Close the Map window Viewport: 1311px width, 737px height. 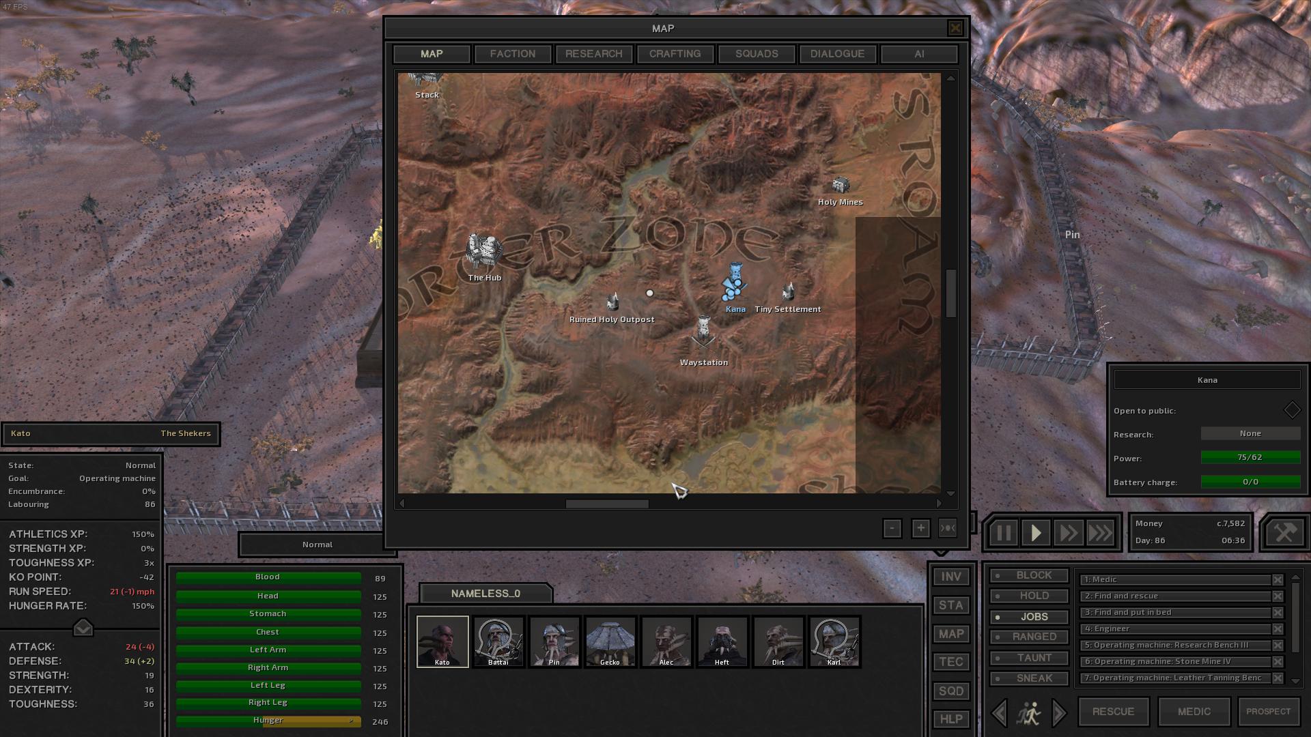pos(955,28)
